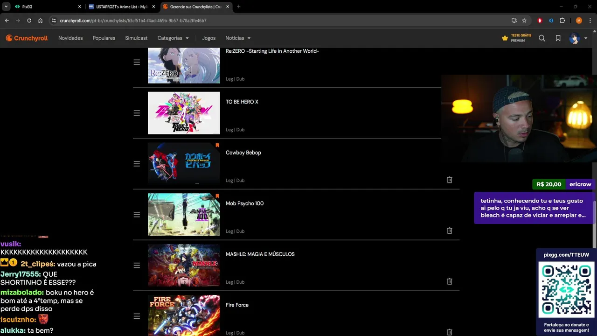Expand the profile dropdown arrow

point(586,38)
